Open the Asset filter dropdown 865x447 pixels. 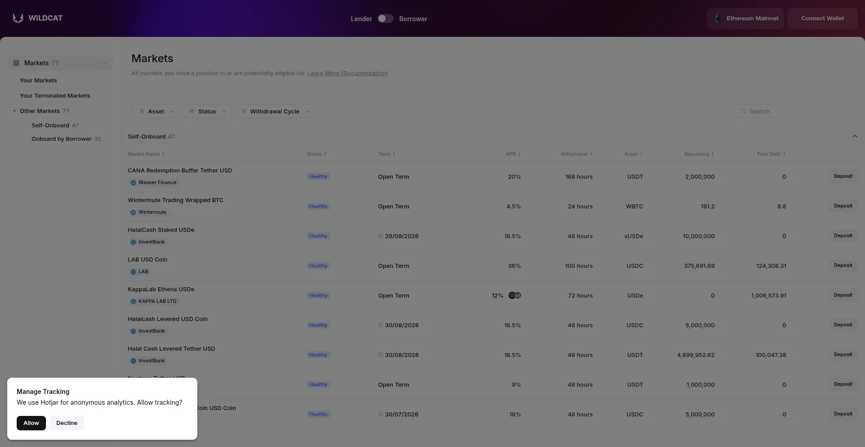tap(155, 112)
